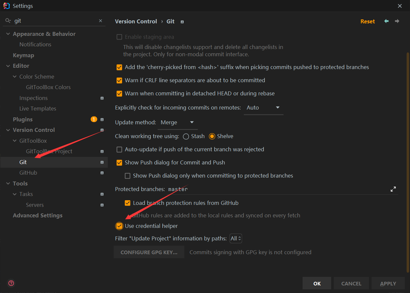Screen dimensions: 410x293
Task: Click project icon on GitToolBox Project row
Action: point(102,151)
